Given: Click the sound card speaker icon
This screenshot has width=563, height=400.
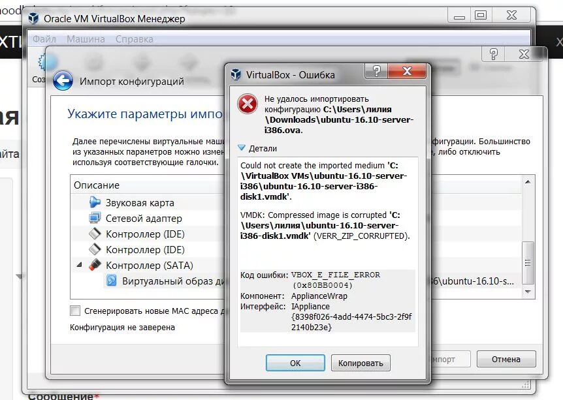Looking at the screenshot, I should [95, 202].
